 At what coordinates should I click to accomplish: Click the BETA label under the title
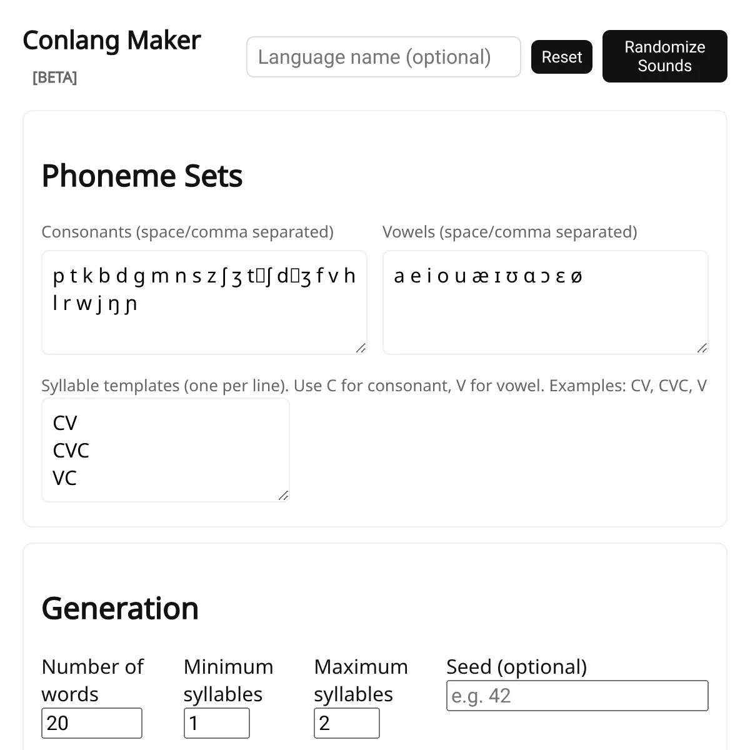pyautogui.click(x=54, y=77)
